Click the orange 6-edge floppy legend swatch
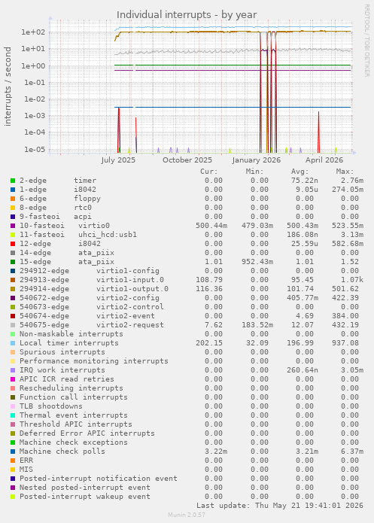Viewport: 374px width, 523px height. [13, 199]
